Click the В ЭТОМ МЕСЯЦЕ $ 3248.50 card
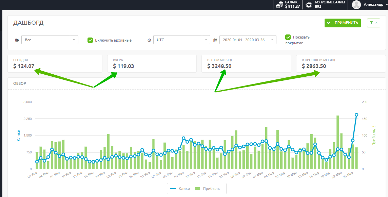Screen dimensions: 388x197 246,64
